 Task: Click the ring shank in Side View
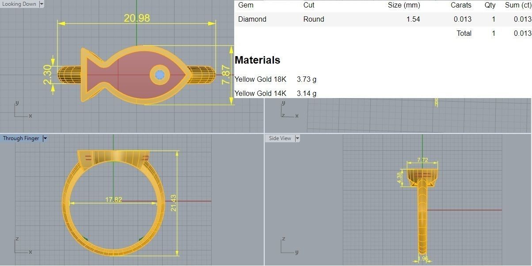click(422, 217)
